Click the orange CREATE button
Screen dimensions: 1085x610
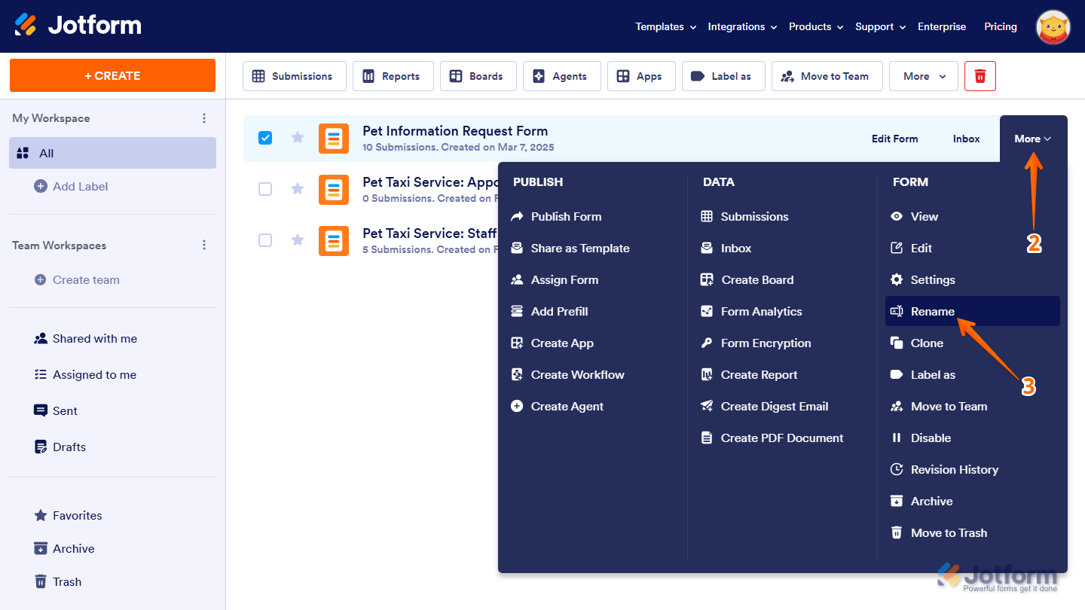(112, 75)
